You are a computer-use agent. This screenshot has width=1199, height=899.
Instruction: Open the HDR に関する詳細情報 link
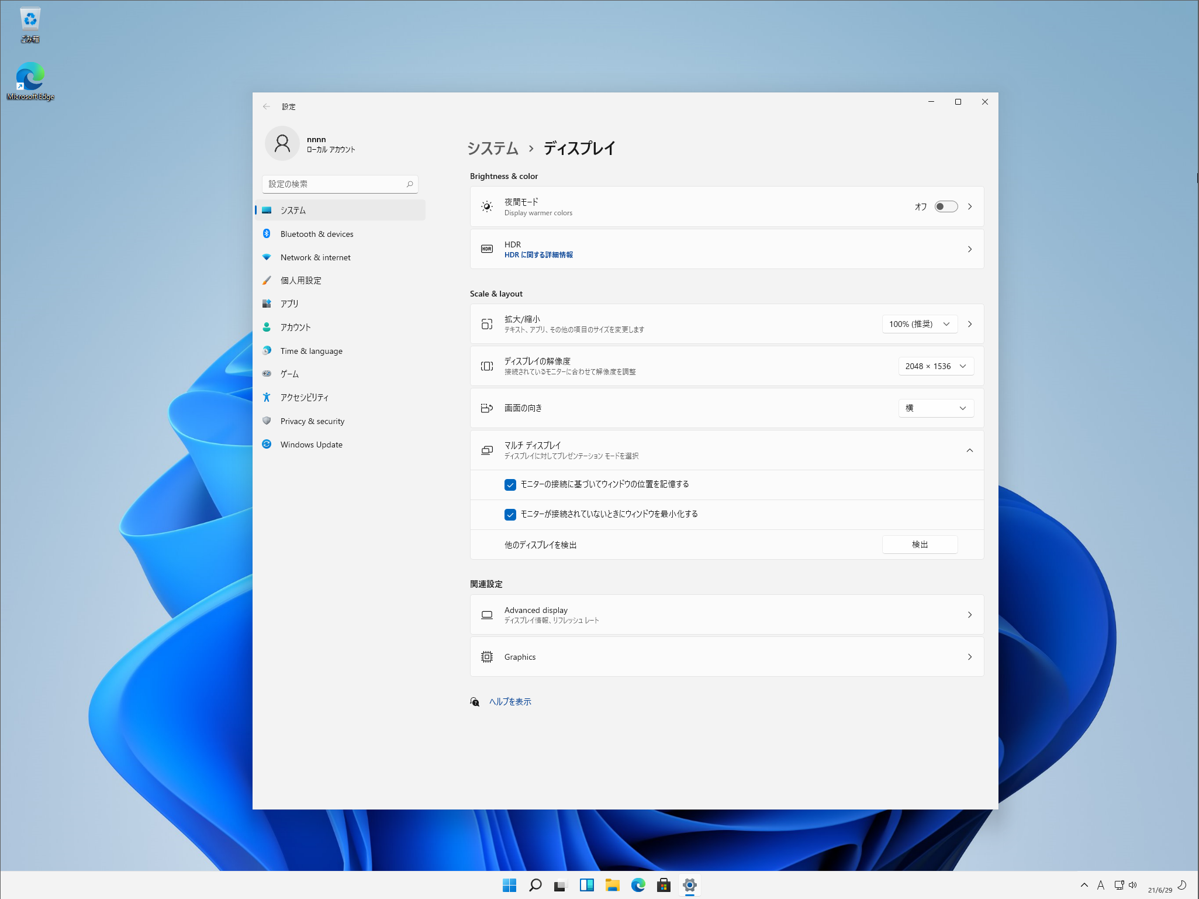coord(538,255)
